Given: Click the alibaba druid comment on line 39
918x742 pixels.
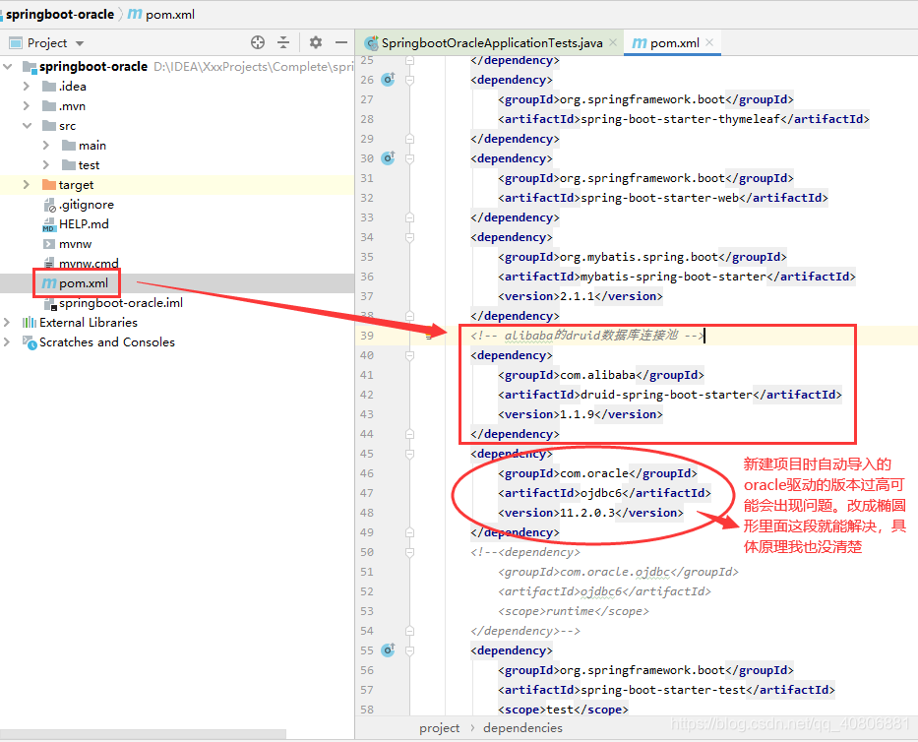Looking at the screenshot, I should 586,336.
